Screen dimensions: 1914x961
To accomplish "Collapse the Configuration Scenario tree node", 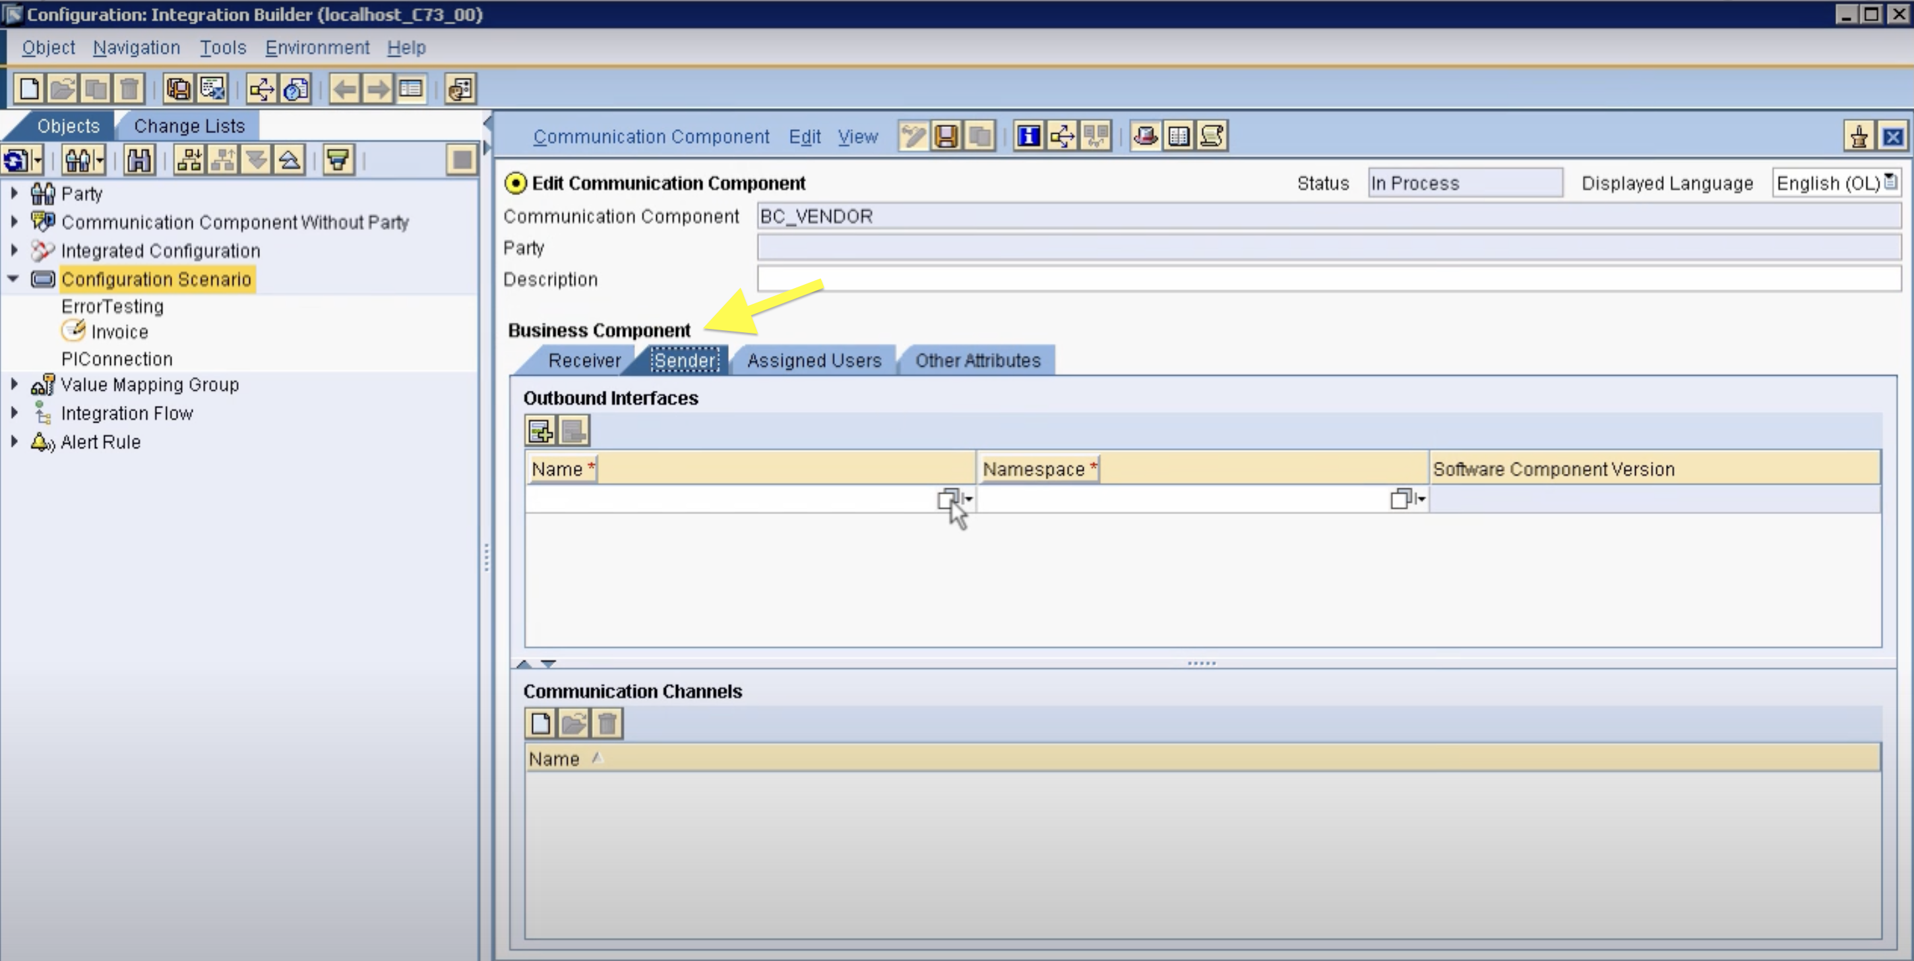I will tap(13, 279).
